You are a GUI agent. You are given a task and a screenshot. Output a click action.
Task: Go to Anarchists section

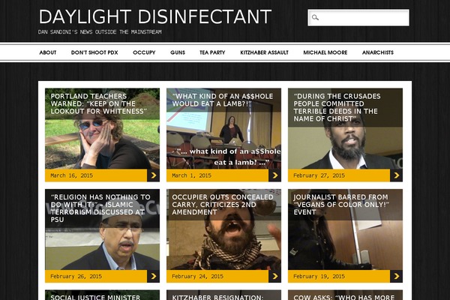click(x=378, y=52)
